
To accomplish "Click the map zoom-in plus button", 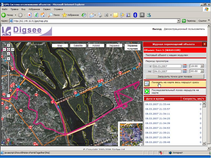I will pos(8,59).
